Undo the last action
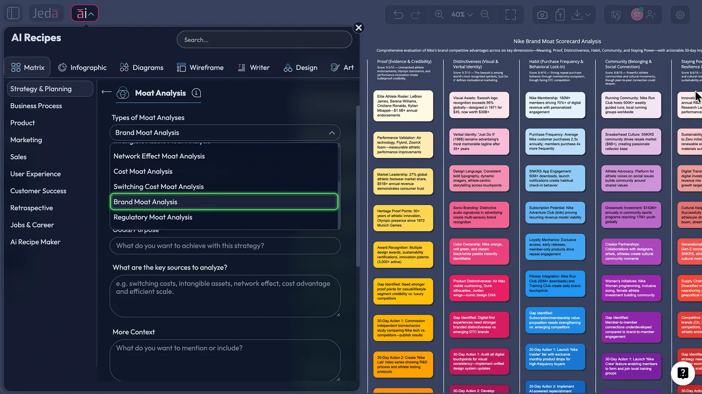The height and width of the screenshot is (394, 702). pos(399,15)
